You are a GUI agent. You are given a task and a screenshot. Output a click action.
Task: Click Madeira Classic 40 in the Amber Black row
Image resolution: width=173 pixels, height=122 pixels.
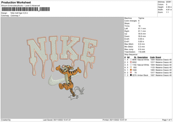(163, 75)
